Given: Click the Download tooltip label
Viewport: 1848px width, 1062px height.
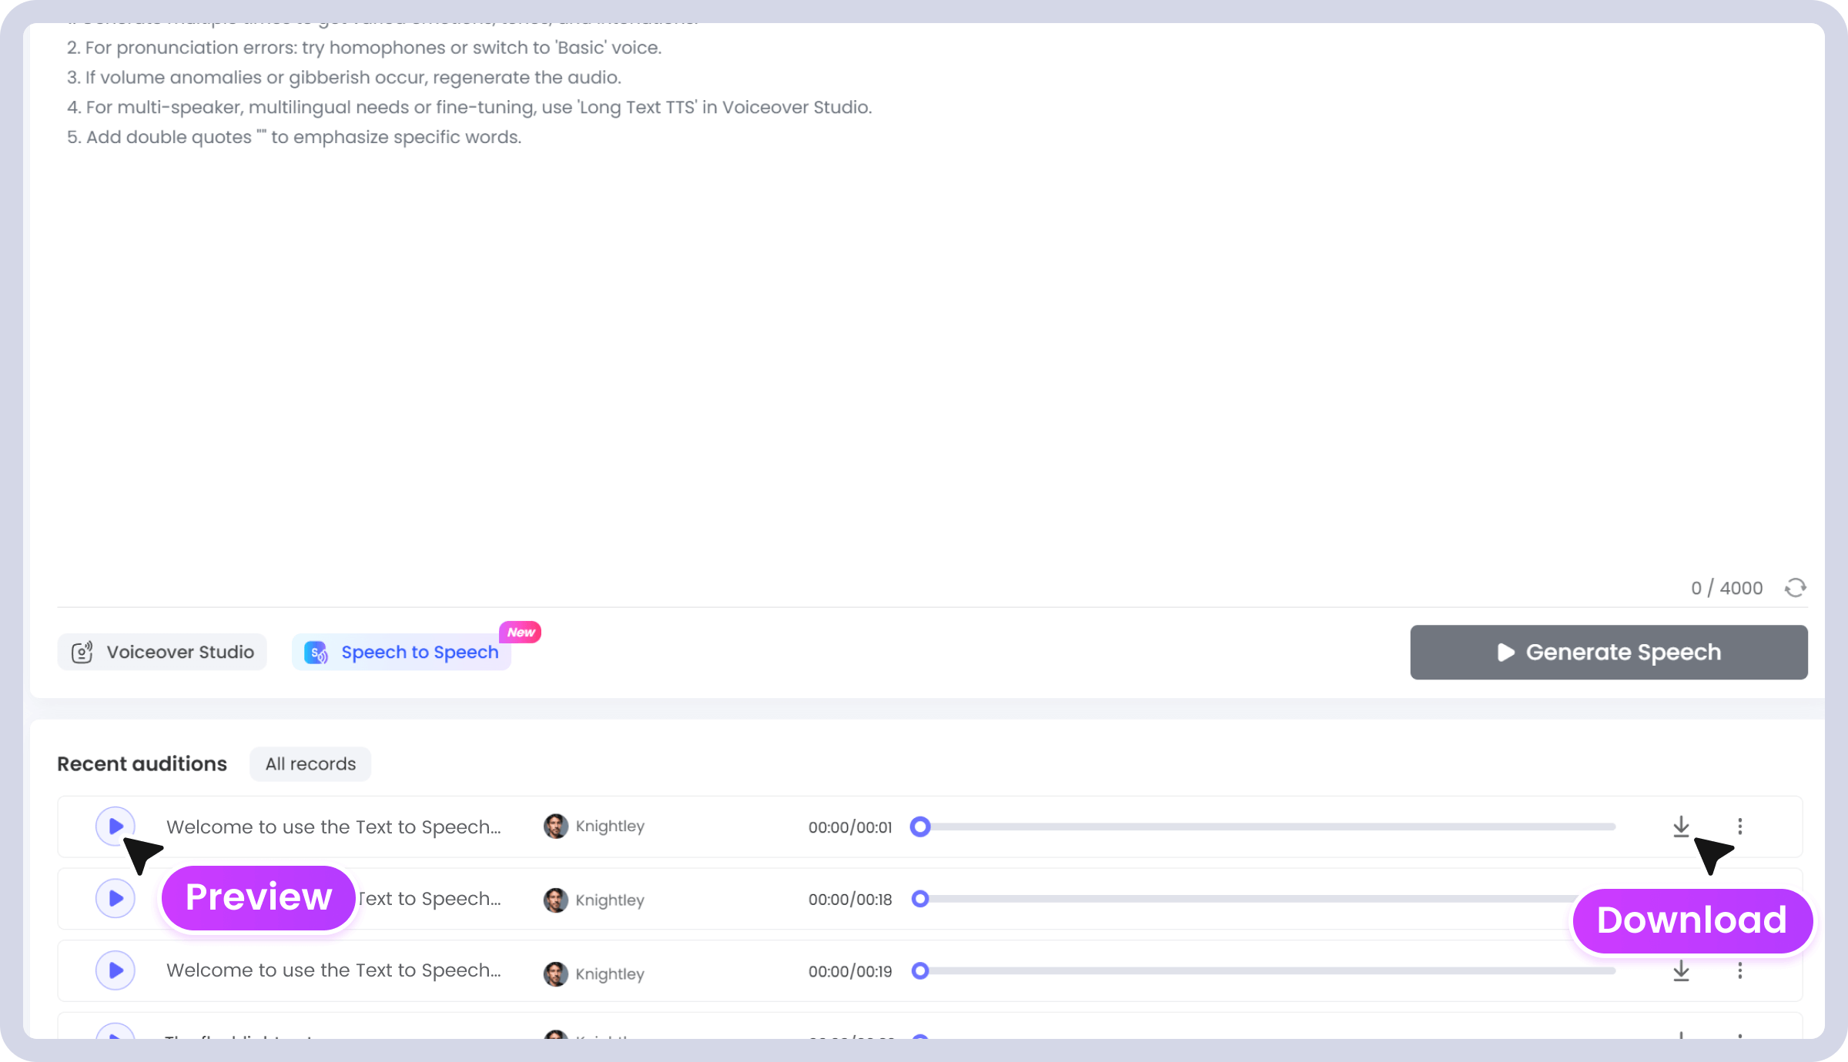Looking at the screenshot, I should tap(1692, 920).
